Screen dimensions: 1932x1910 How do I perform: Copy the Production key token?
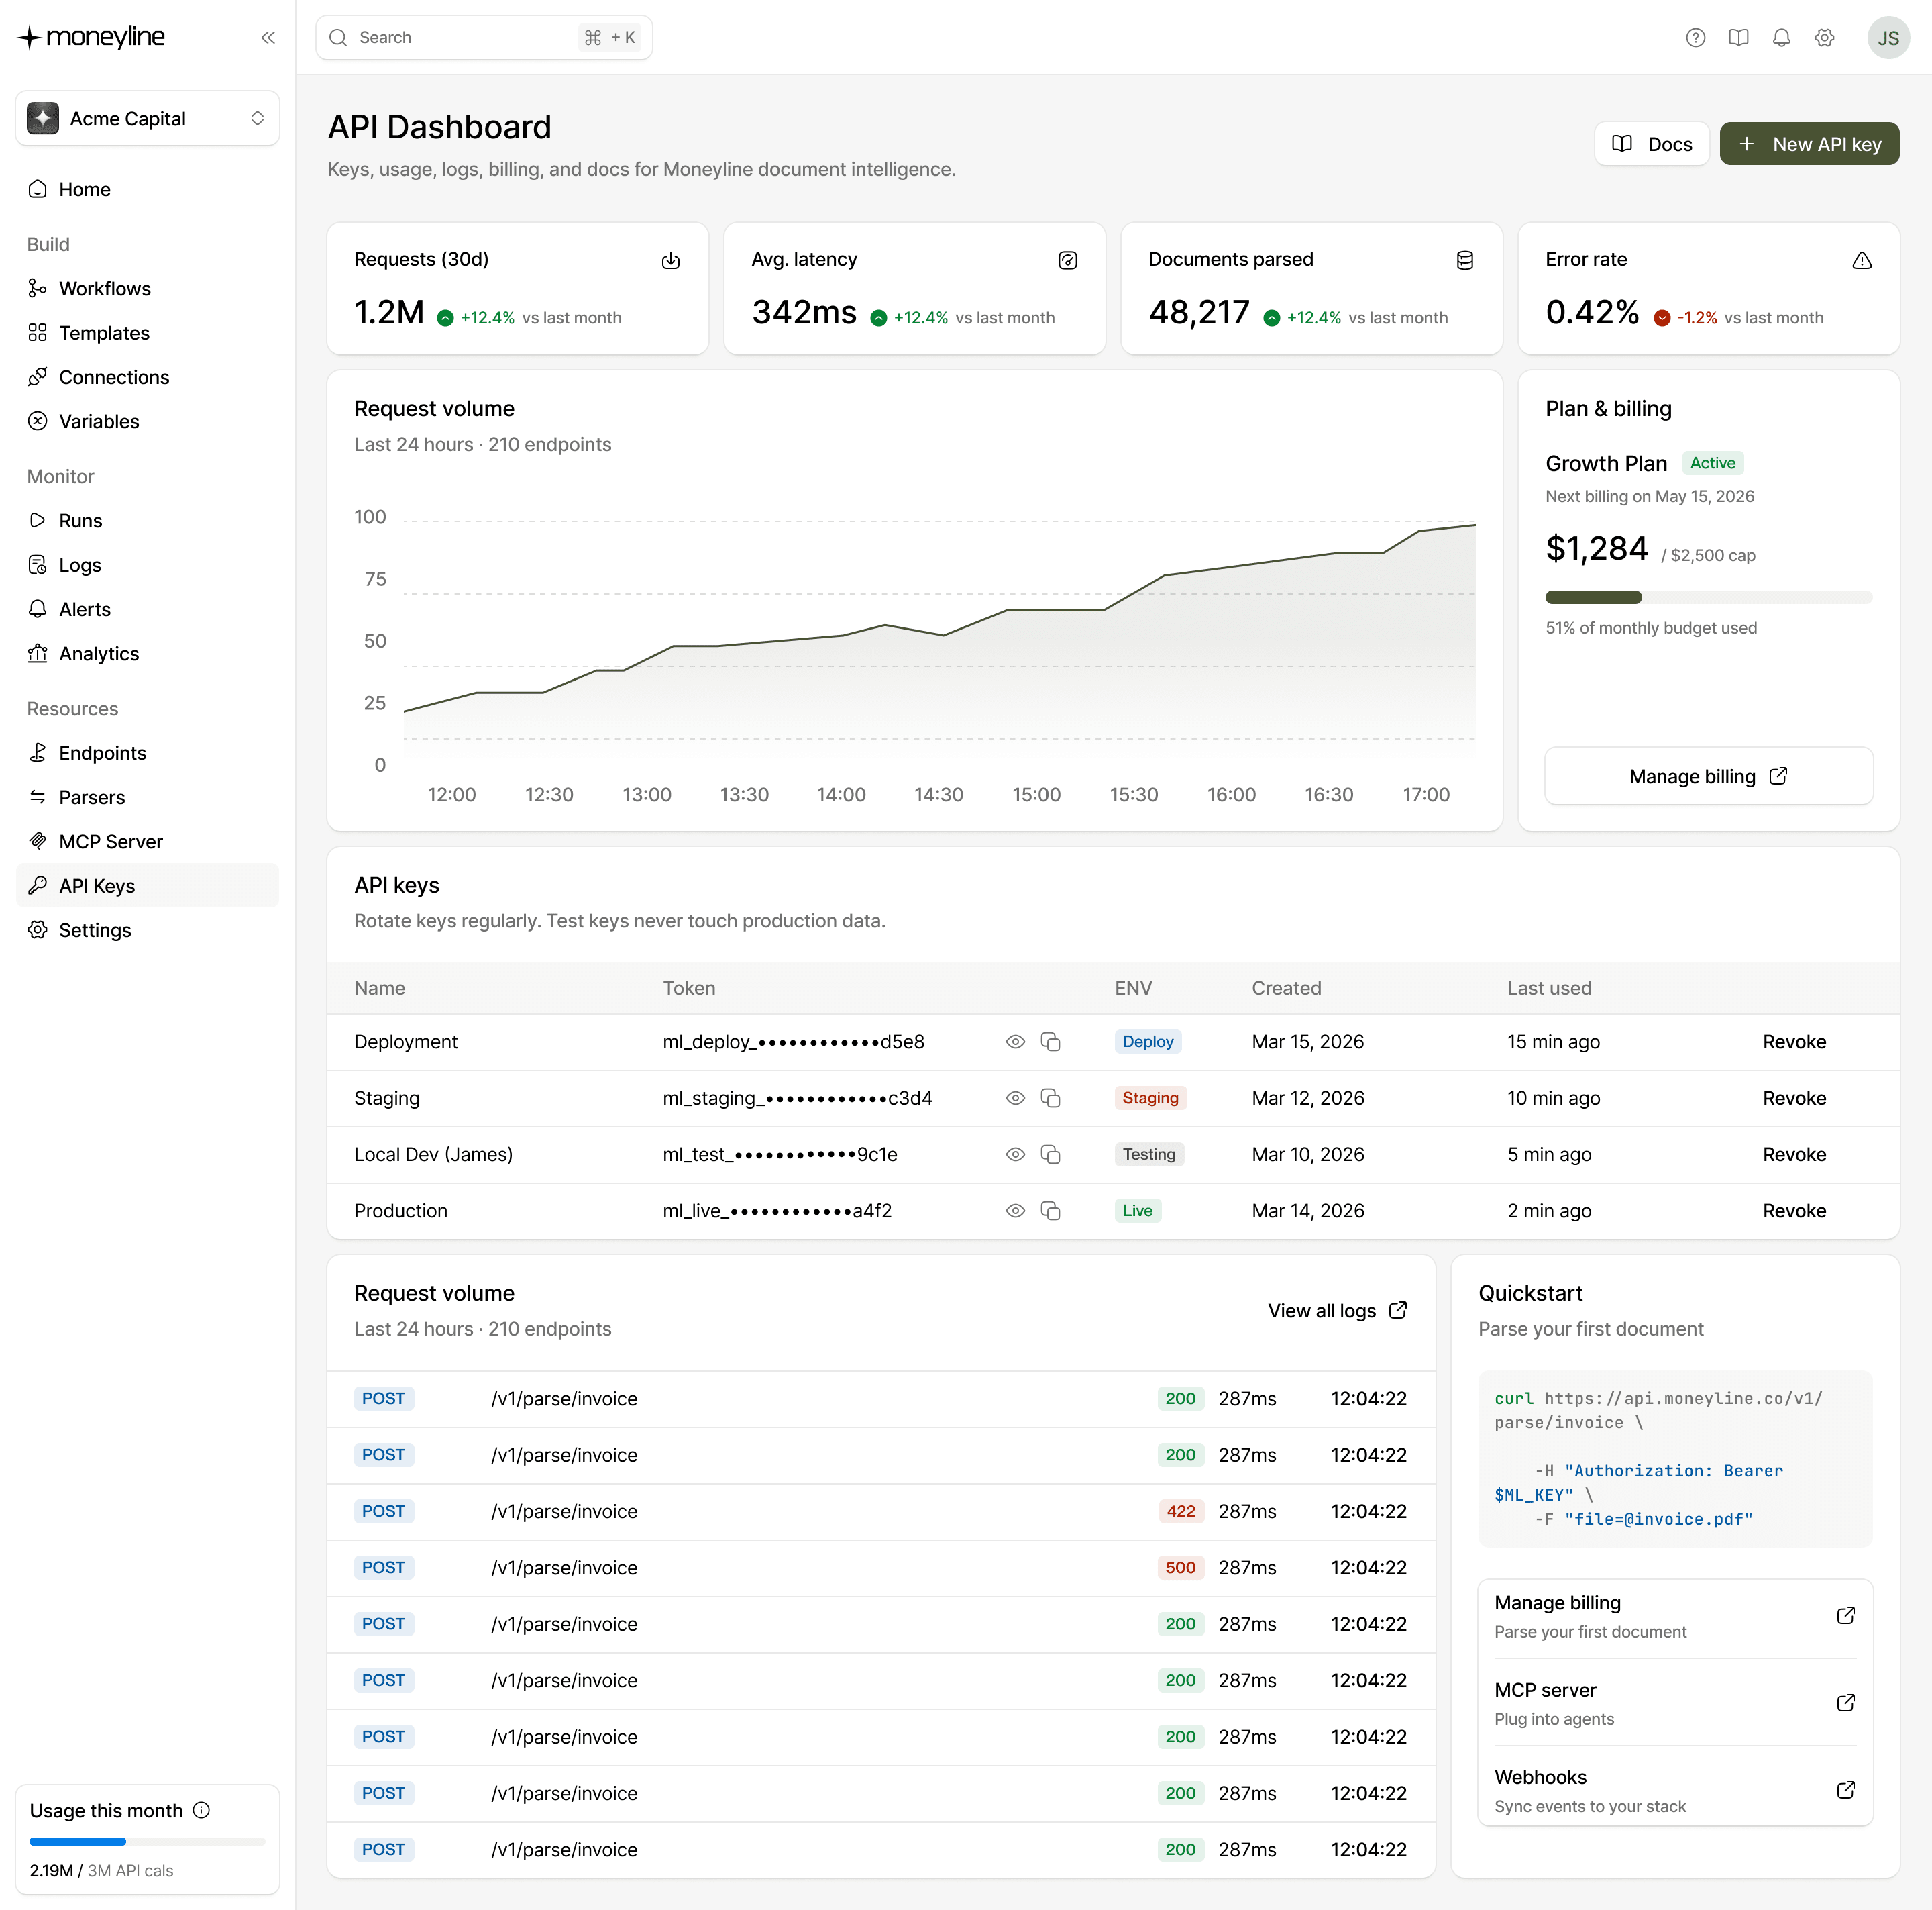[1050, 1211]
